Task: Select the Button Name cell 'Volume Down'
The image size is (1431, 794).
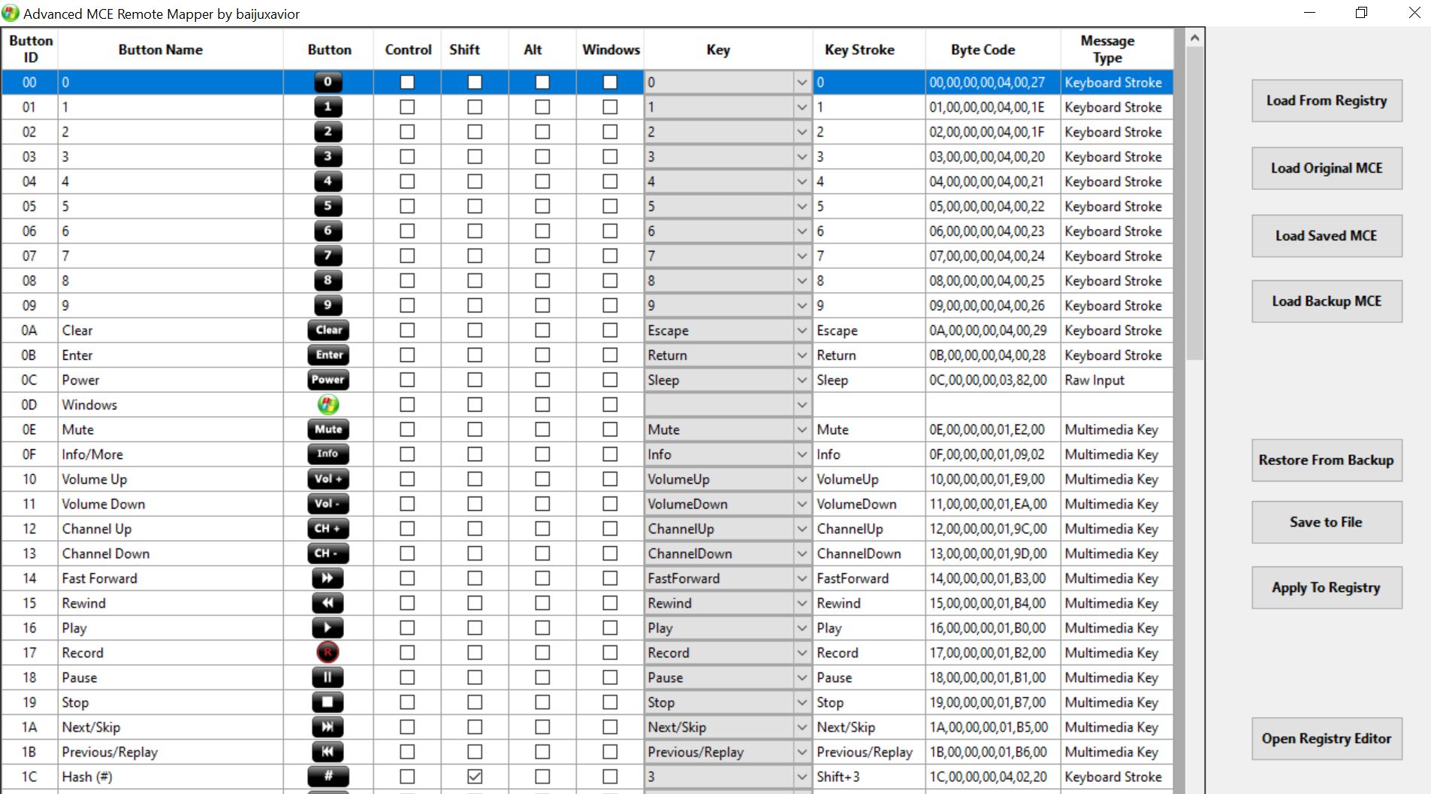Action: pyautogui.click(x=171, y=504)
